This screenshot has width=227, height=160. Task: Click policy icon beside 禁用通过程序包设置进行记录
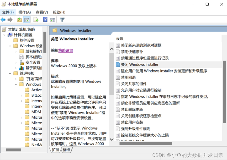118,58
